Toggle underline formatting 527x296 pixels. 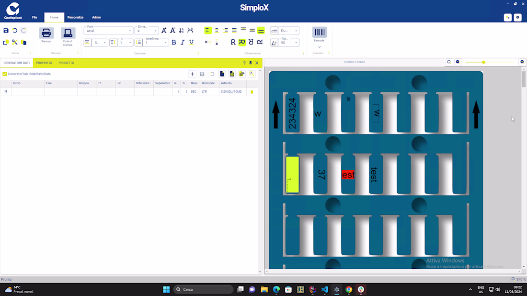coord(191,43)
